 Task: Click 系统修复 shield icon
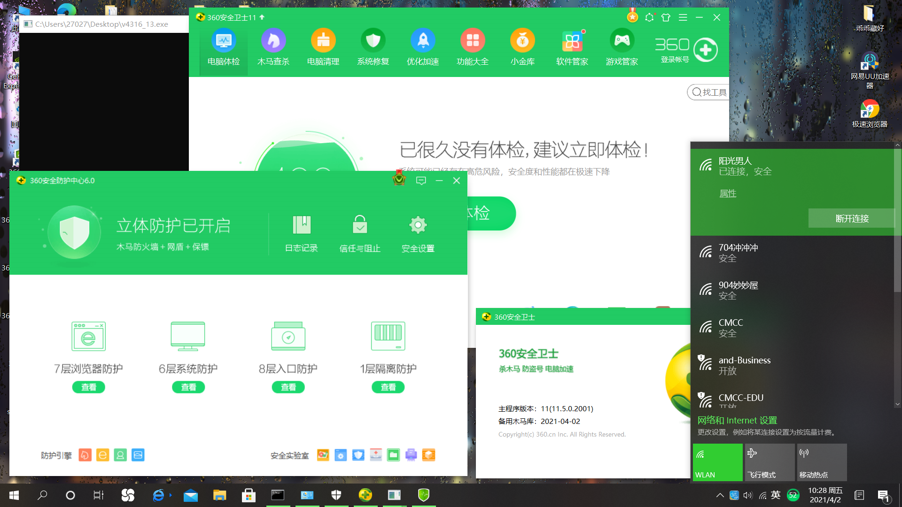click(373, 41)
